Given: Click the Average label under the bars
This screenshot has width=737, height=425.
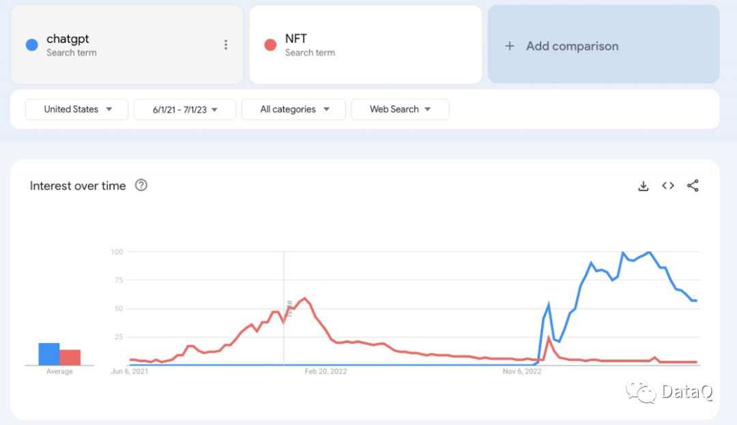Looking at the screenshot, I should pyautogui.click(x=59, y=372).
